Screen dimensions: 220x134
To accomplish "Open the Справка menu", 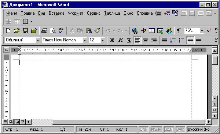I will click(145, 13).
